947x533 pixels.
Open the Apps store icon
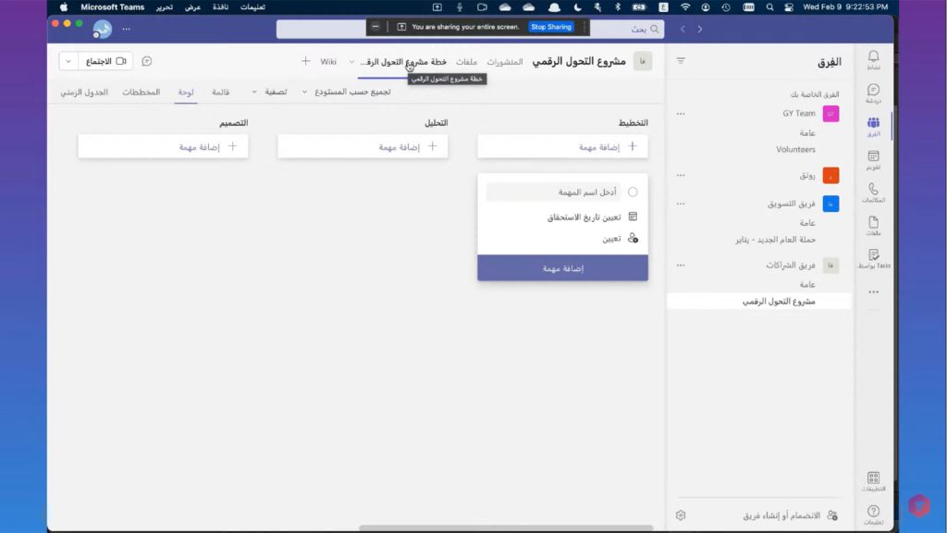pyautogui.click(x=873, y=481)
